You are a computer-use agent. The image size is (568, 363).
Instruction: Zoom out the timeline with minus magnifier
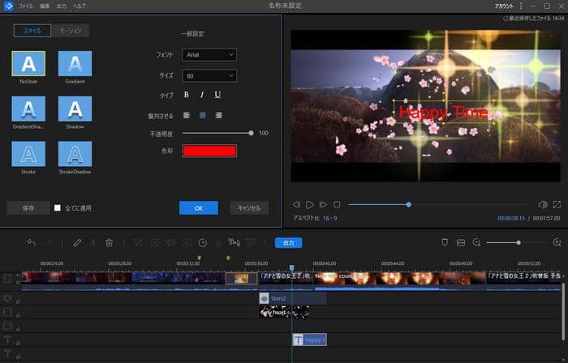477,242
